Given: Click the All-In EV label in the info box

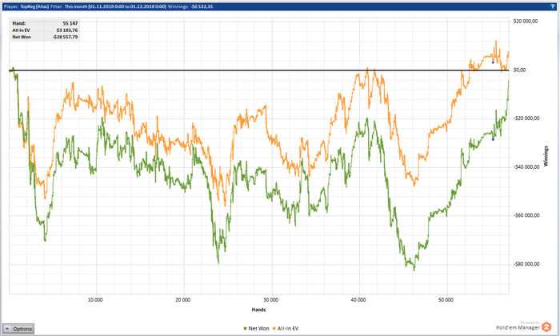Looking at the screenshot, I should pyautogui.click(x=21, y=30).
